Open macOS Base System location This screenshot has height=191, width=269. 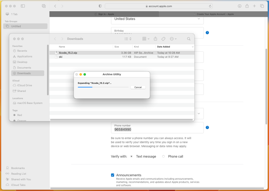point(28,103)
